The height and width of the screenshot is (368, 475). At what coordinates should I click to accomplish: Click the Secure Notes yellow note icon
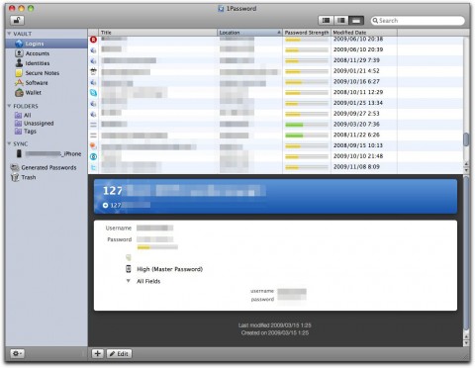[19, 73]
